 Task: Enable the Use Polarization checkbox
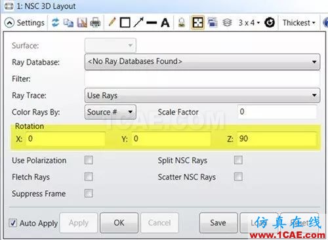[x=89, y=160]
